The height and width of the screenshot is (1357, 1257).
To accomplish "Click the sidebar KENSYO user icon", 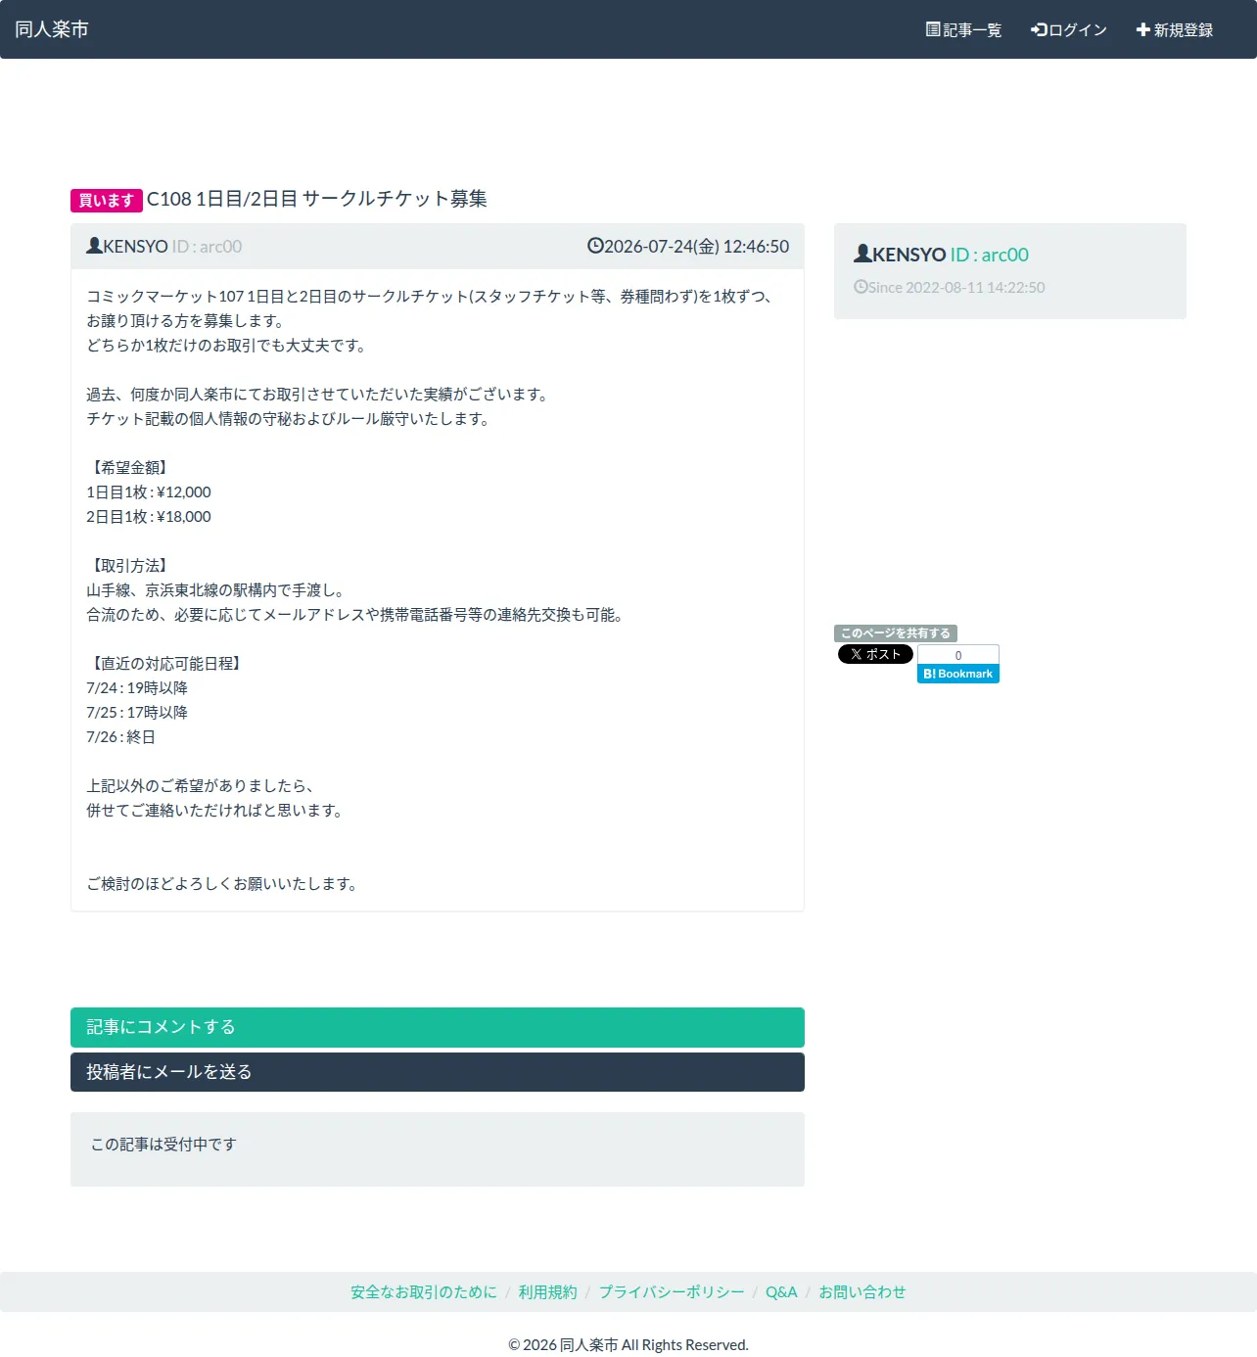I will (x=862, y=254).
